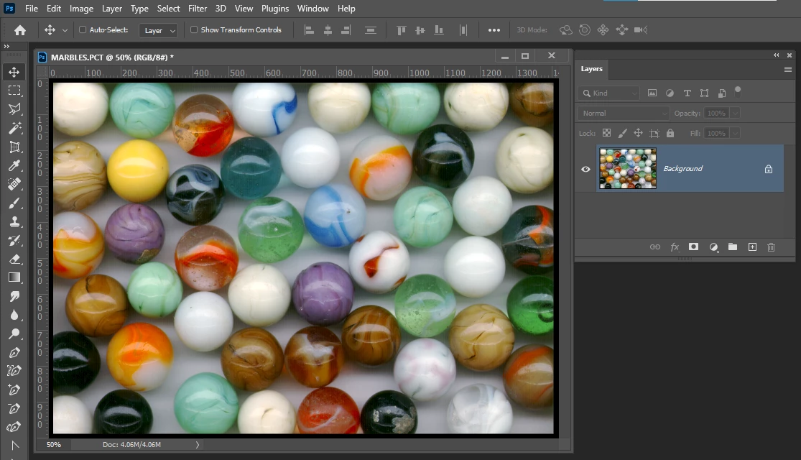Click the Home icon in options bar
This screenshot has height=460, width=801.
click(x=20, y=30)
